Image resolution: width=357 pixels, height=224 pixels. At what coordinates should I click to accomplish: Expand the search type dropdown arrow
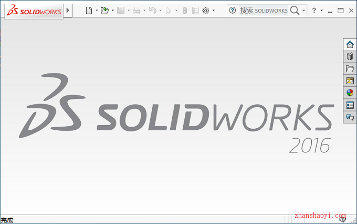304,10
